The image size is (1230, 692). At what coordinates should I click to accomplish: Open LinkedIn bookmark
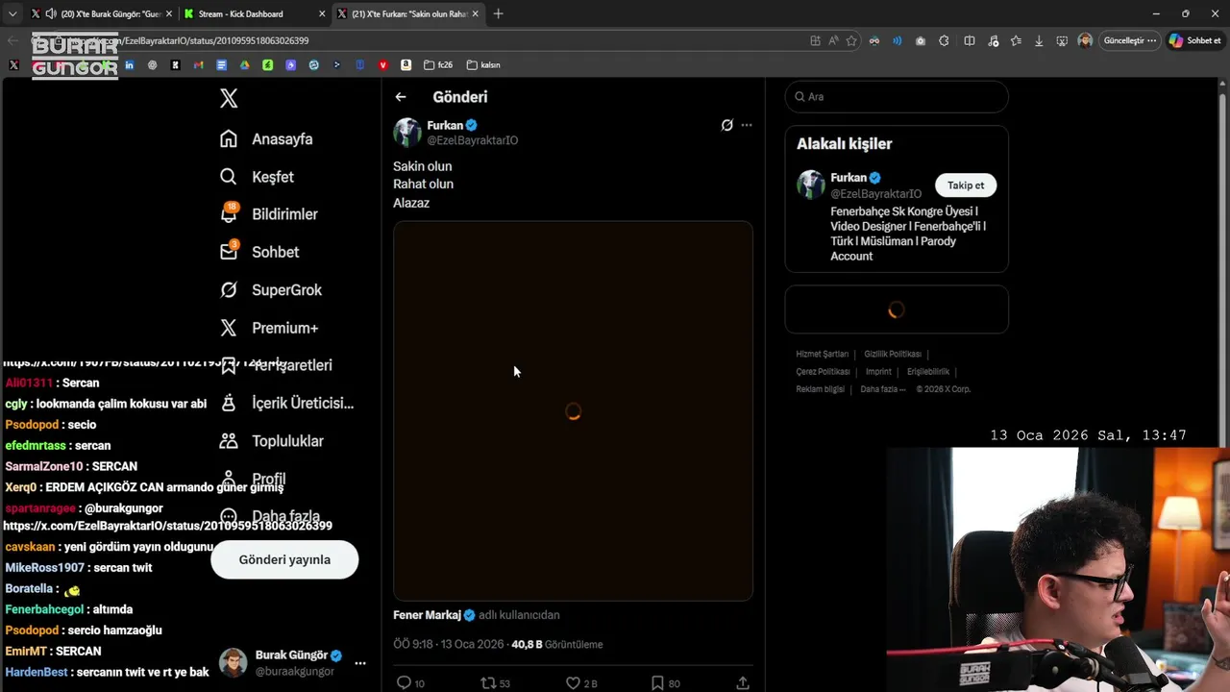pyautogui.click(x=129, y=64)
